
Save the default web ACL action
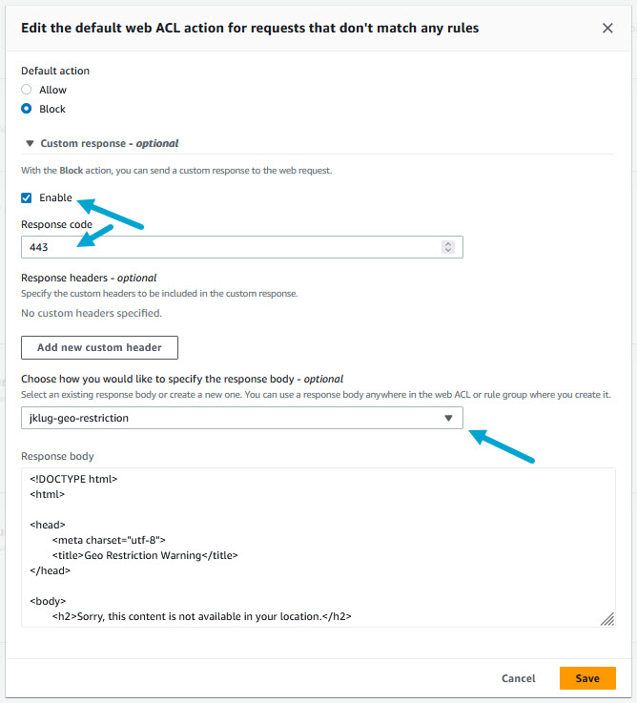click(x=587, y=678)
